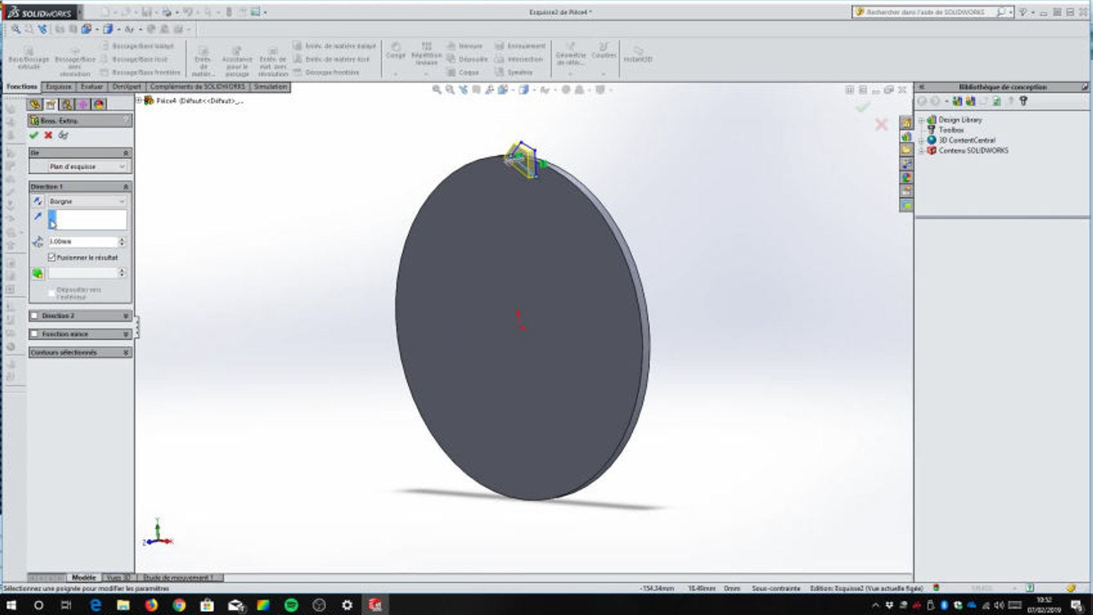Open the Borgne end condition dropdown
The image size is (1093, 615).
coord(87,201)
